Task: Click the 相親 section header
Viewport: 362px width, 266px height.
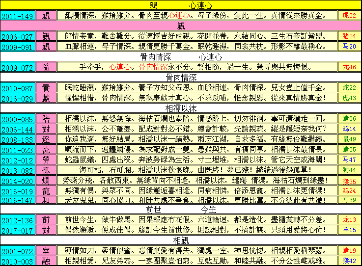Action: click(x=181, y=240)
